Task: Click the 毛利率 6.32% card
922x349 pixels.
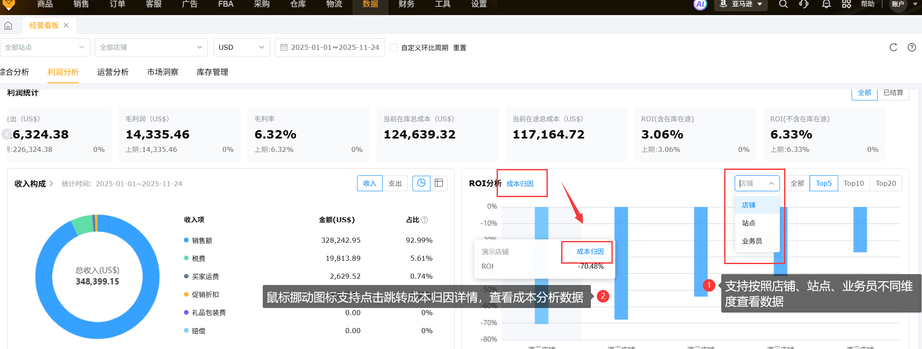Action: (308, 134)
